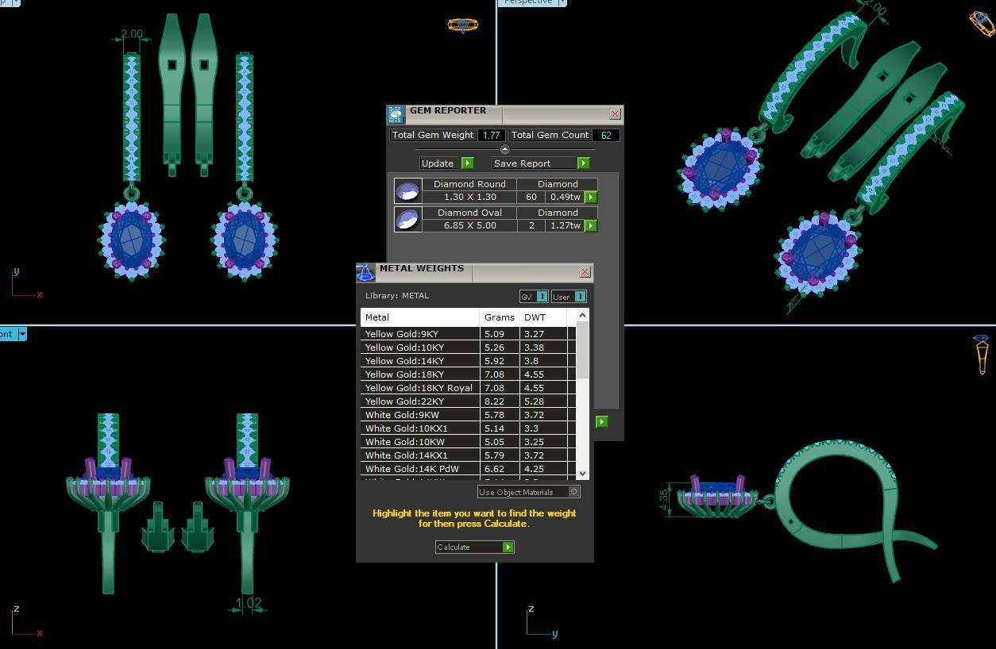The width and height of the screenshot is (996, 649).
Task: Open the Front viewport dropdown arrow
Action: (22, 334)
